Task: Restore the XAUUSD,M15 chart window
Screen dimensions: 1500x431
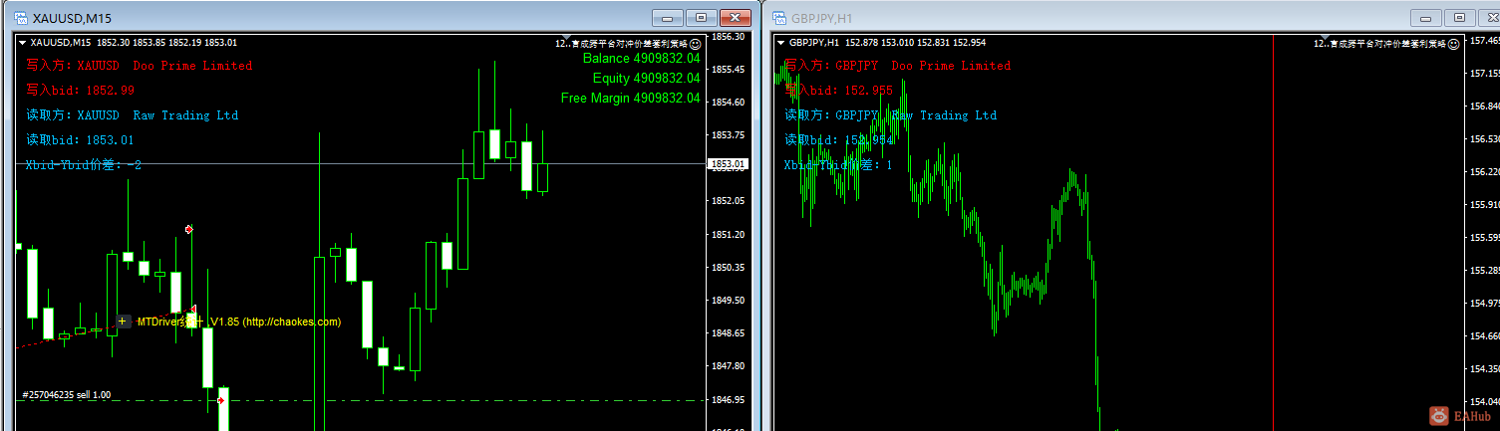Action: click(702, 18)
